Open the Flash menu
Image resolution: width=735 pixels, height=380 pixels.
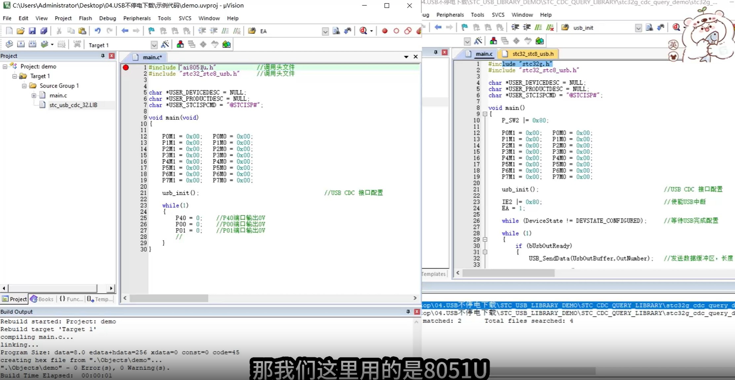coord(85,18)
